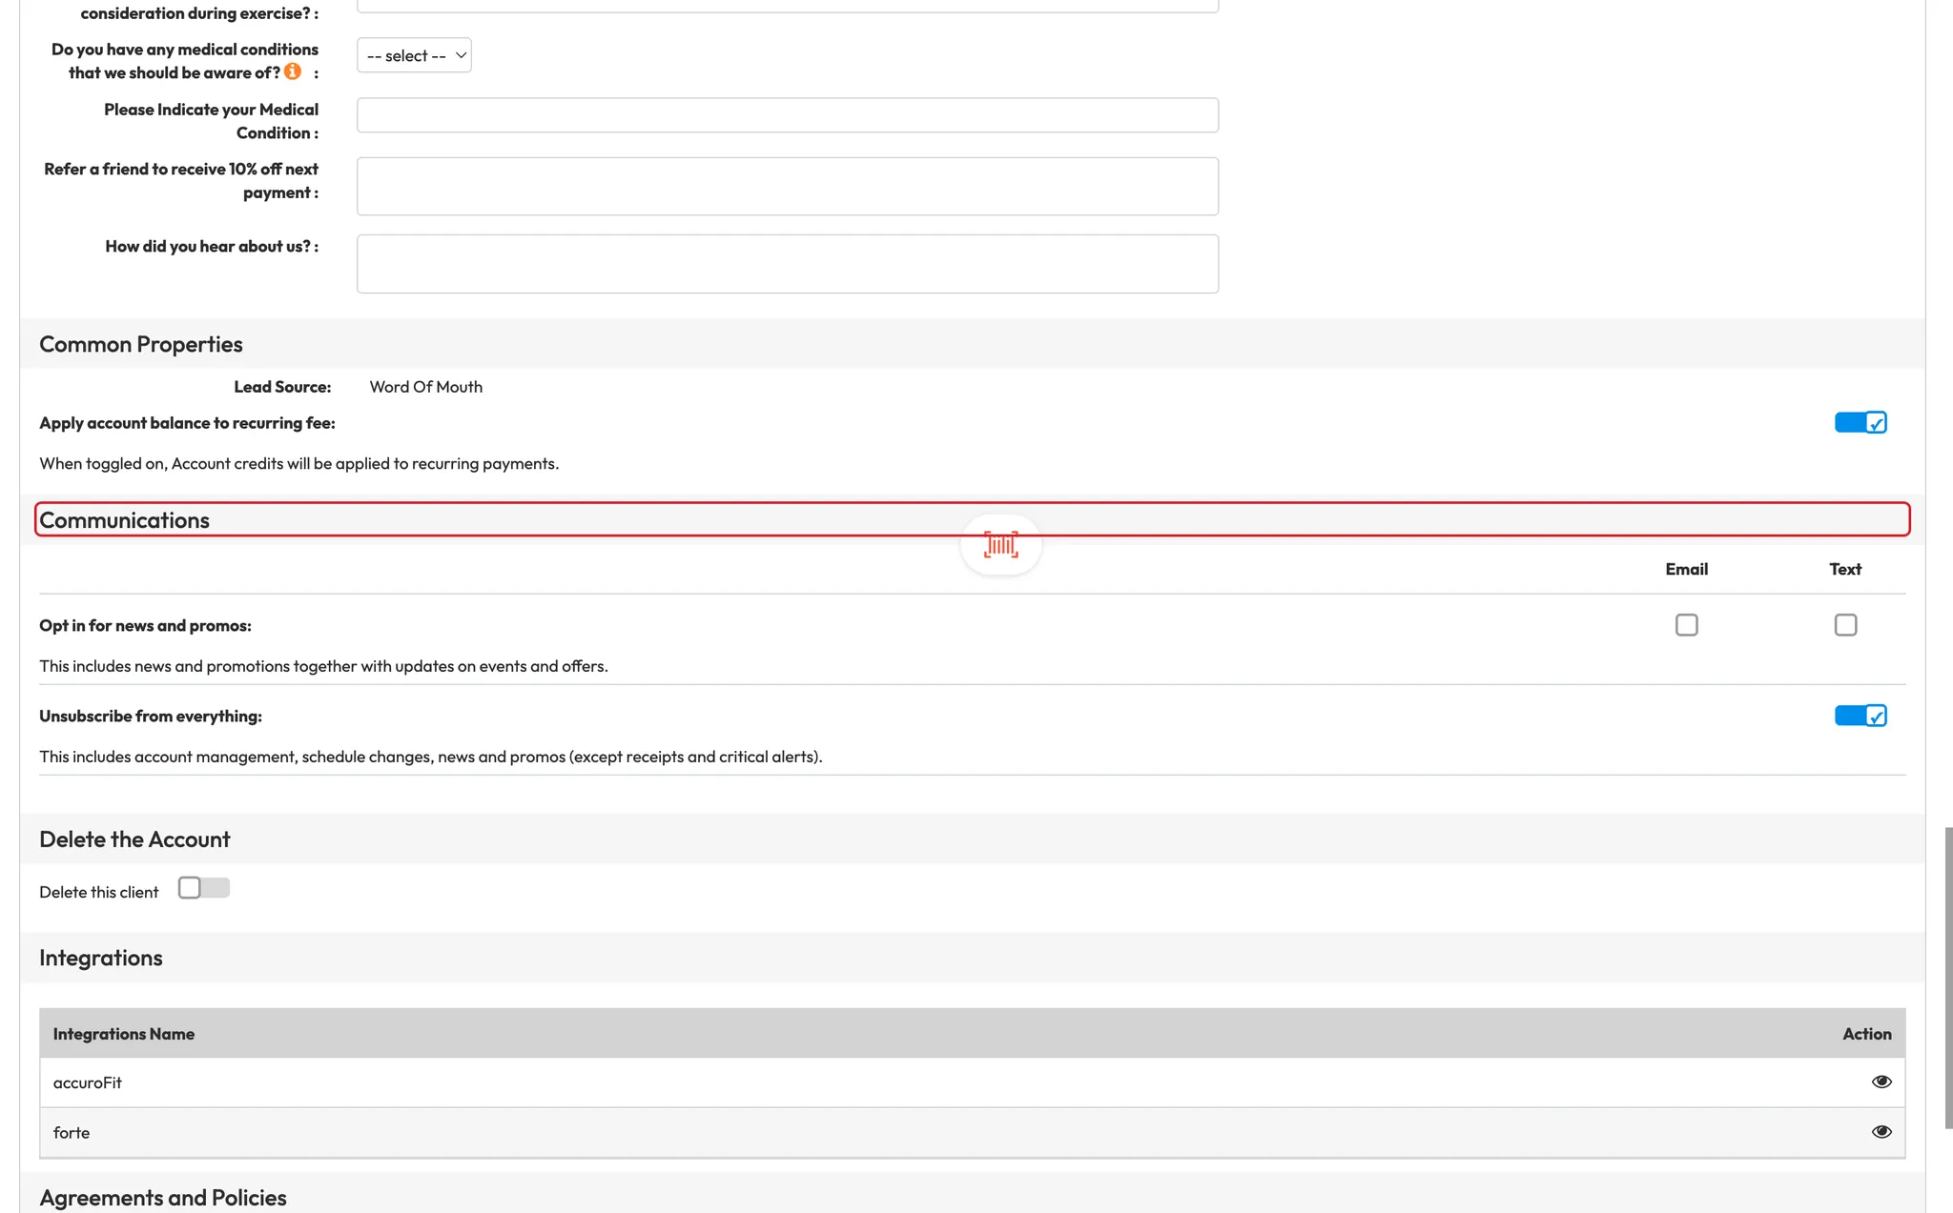Click the medical condition text field
The height and width of the screenshot is (1213, 1953).
point(787,115)
